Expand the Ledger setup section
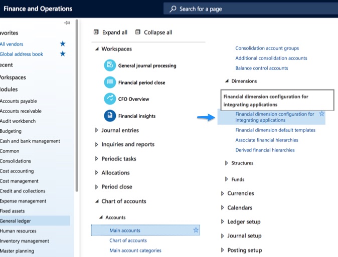This screenshot has width=338, height=257. (x=223, y=221)
